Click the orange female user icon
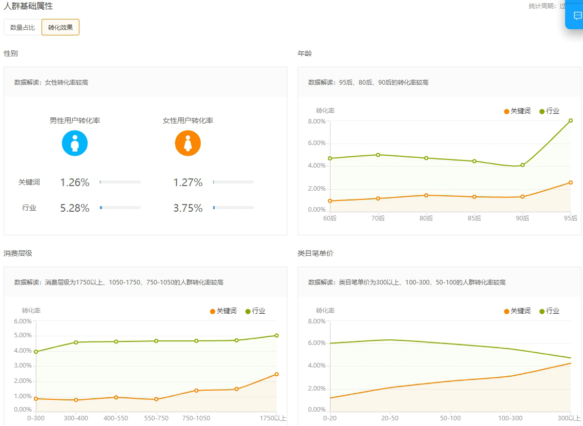Image resolution: width=583 pixels, height=426 pixels. (x=188, y=143)
